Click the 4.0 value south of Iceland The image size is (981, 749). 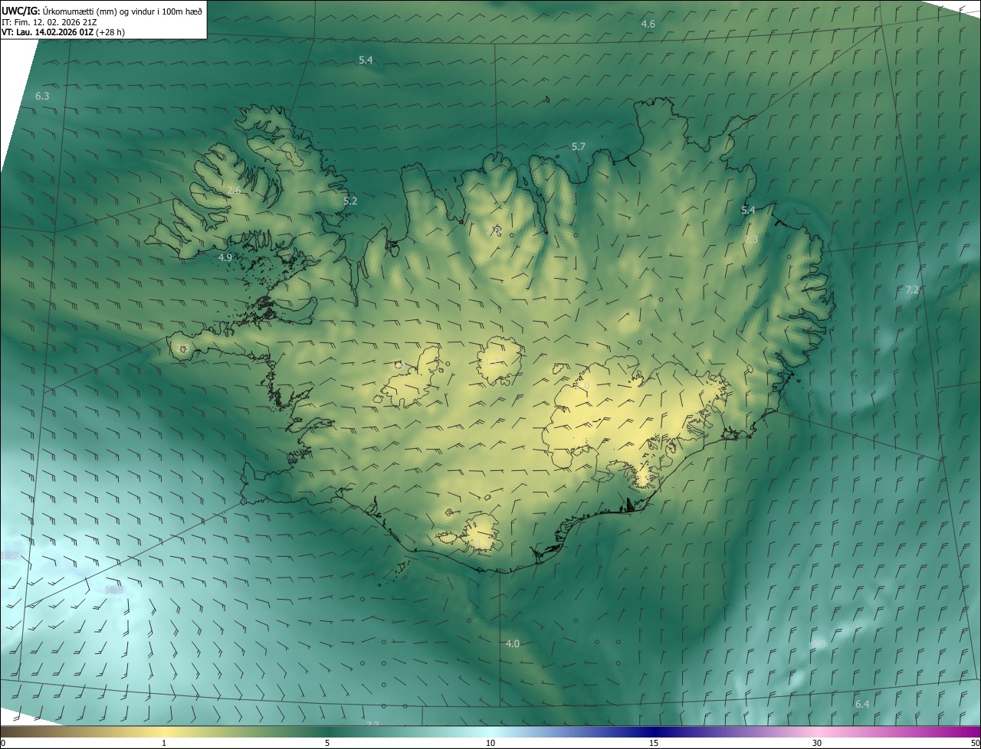(x=512, y=644)
